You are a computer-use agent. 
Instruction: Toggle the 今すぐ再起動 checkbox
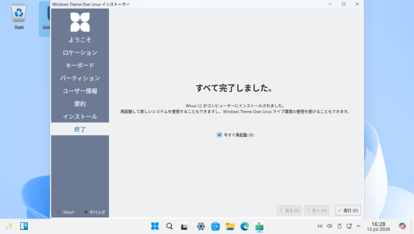(x=220, y=135)
